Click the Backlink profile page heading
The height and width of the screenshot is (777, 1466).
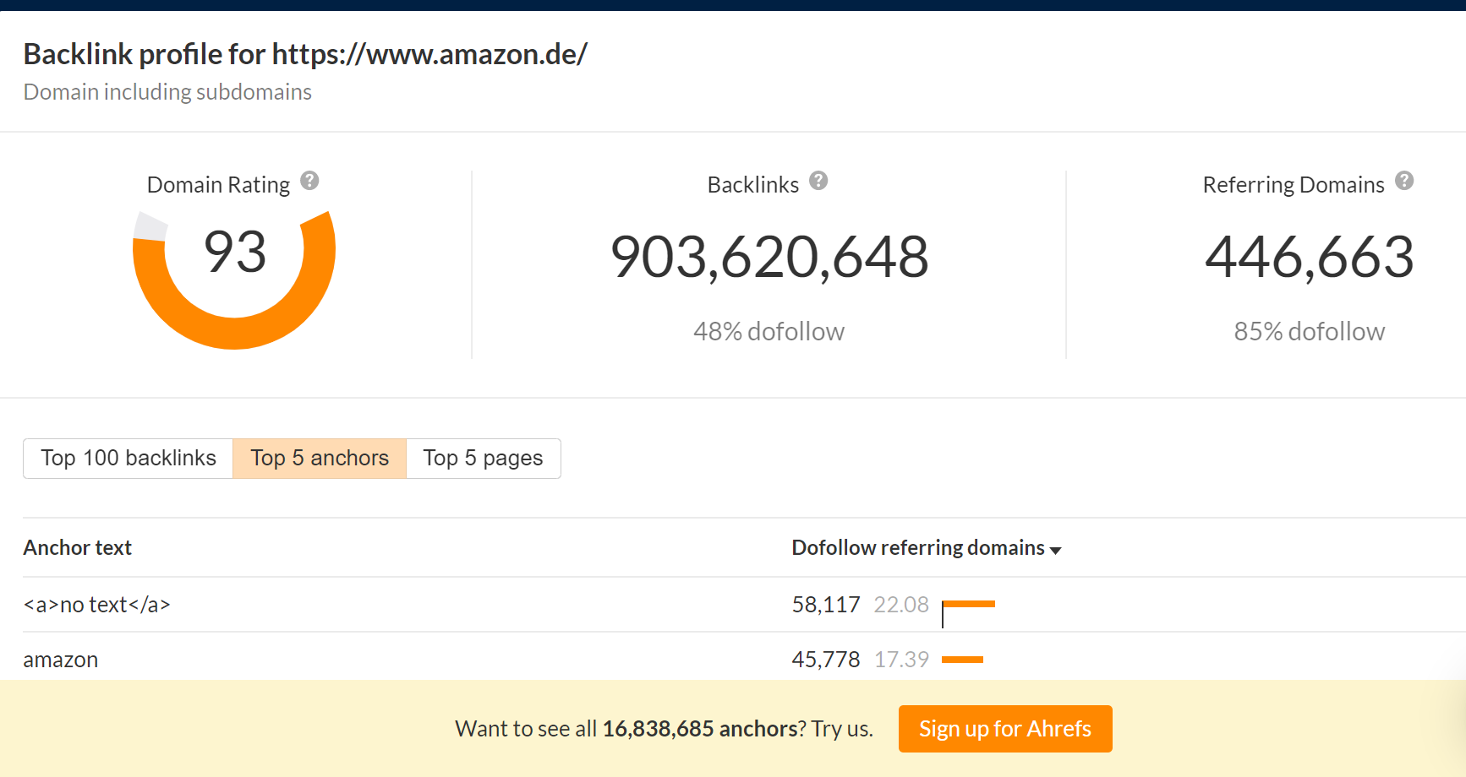[305, 54]
